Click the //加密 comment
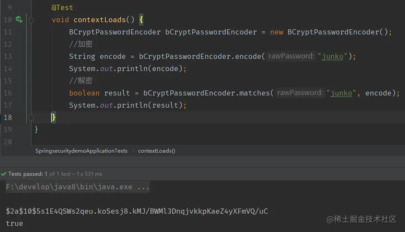This screenshot has width=405, height=232. pyautogui.click(x=80, y=44)
